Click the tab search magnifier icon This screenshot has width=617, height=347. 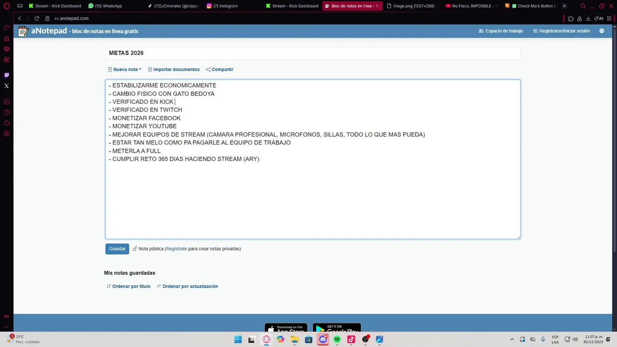coord(583,6)
